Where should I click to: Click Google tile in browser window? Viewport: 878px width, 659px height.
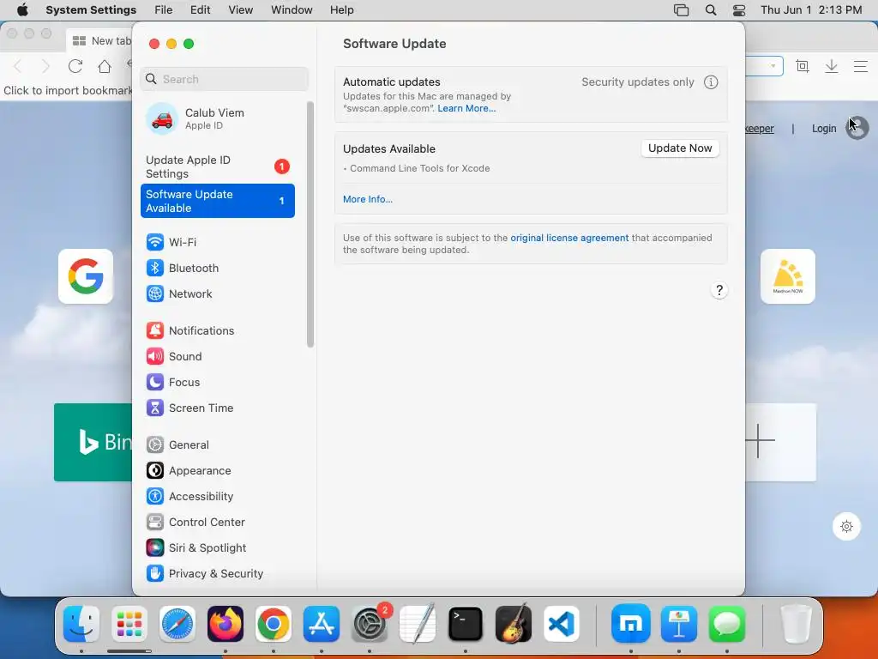(86, 276)
